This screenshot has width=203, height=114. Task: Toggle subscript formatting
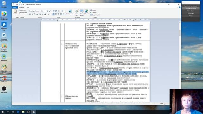tap(40, 14)
